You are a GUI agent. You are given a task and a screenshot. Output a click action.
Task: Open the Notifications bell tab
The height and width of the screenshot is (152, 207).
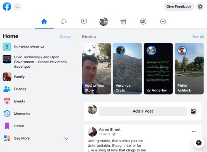(64, 21)
